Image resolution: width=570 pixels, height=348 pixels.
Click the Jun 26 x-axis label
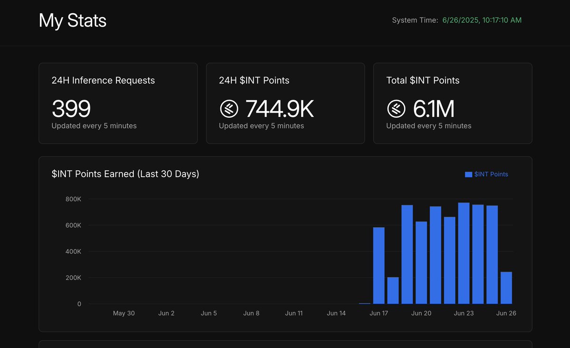[x=506, y=313]
